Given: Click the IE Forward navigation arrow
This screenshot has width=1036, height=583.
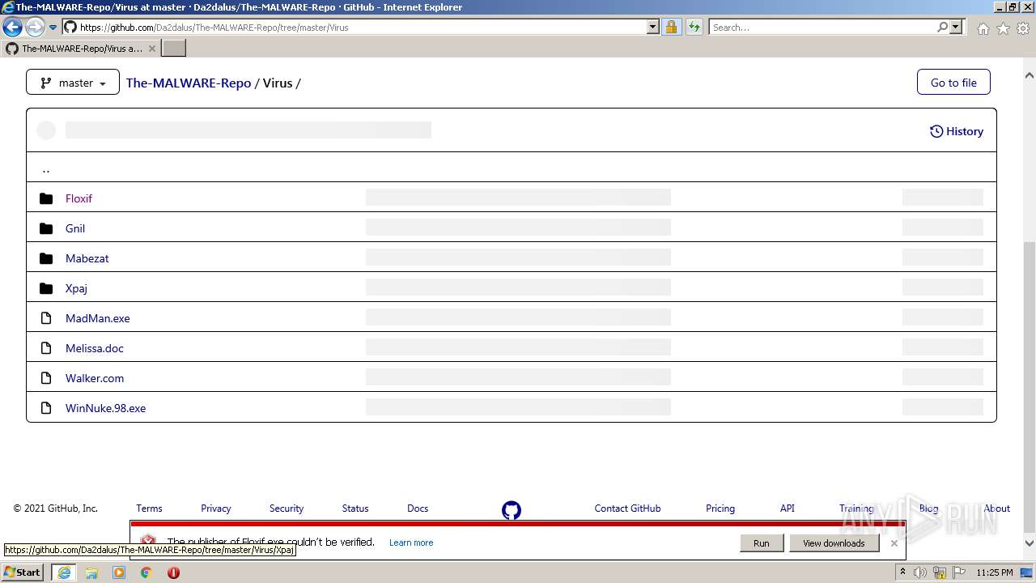Looking at the screenshot, I should pos(34,28).
